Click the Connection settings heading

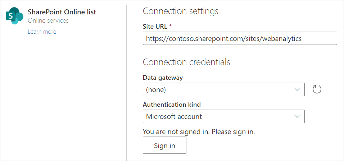click(x=180, y=11)
